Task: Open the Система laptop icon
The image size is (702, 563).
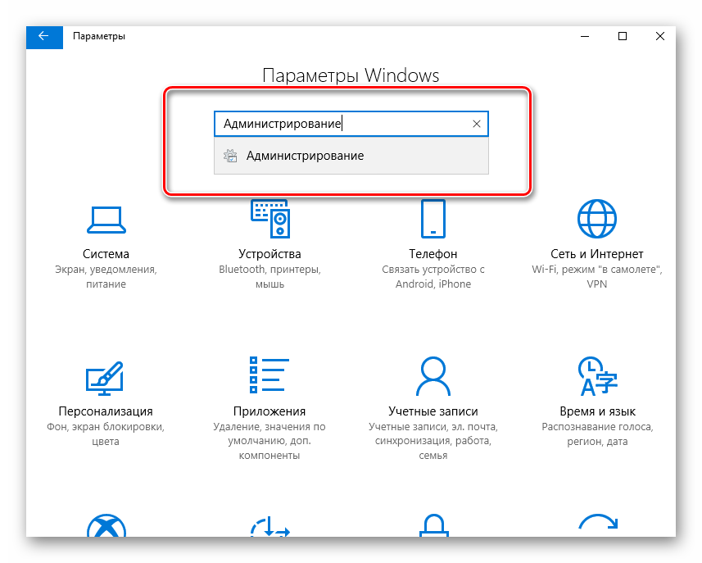Action: point(106,219)
